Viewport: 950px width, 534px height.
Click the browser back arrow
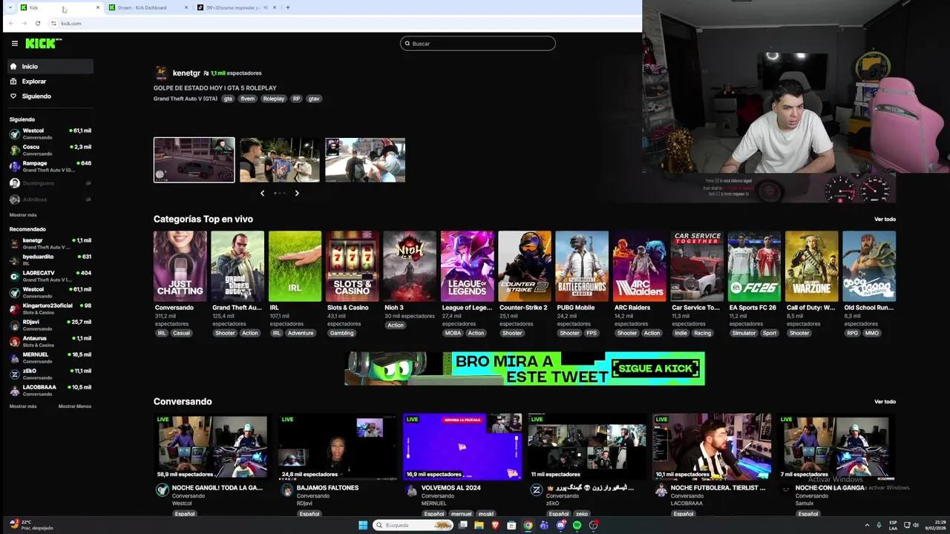click(x=11, y=23)
